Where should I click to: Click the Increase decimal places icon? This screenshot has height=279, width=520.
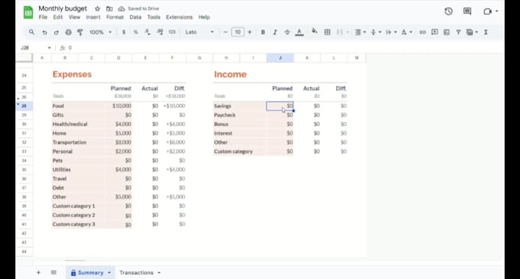click(x=160, y=32)
